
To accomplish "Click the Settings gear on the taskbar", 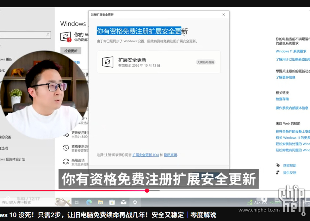I will point(135,202).
